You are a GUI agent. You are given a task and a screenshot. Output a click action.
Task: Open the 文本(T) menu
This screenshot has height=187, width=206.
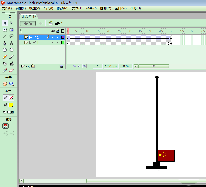click(77, 8)
